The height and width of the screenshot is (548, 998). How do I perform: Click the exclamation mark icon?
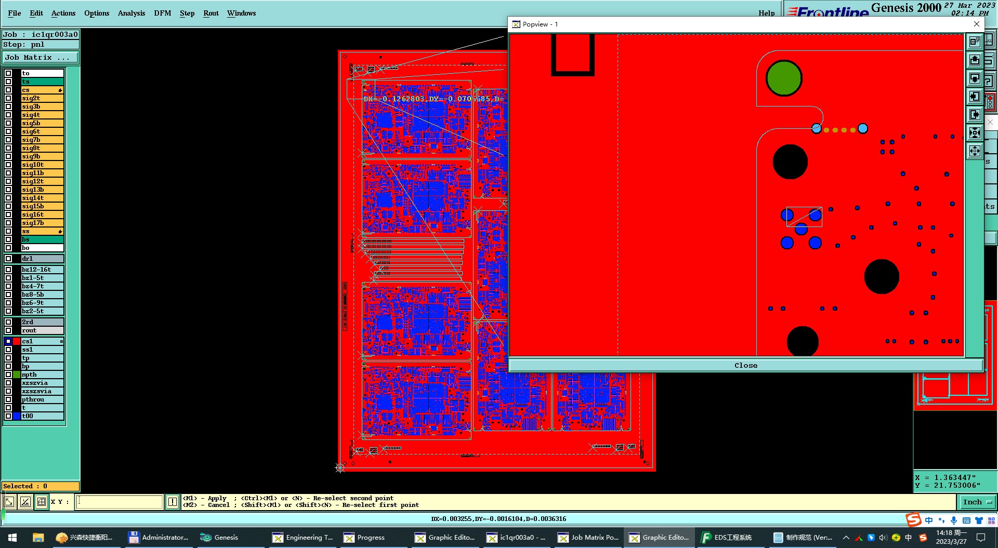(173, 502)
